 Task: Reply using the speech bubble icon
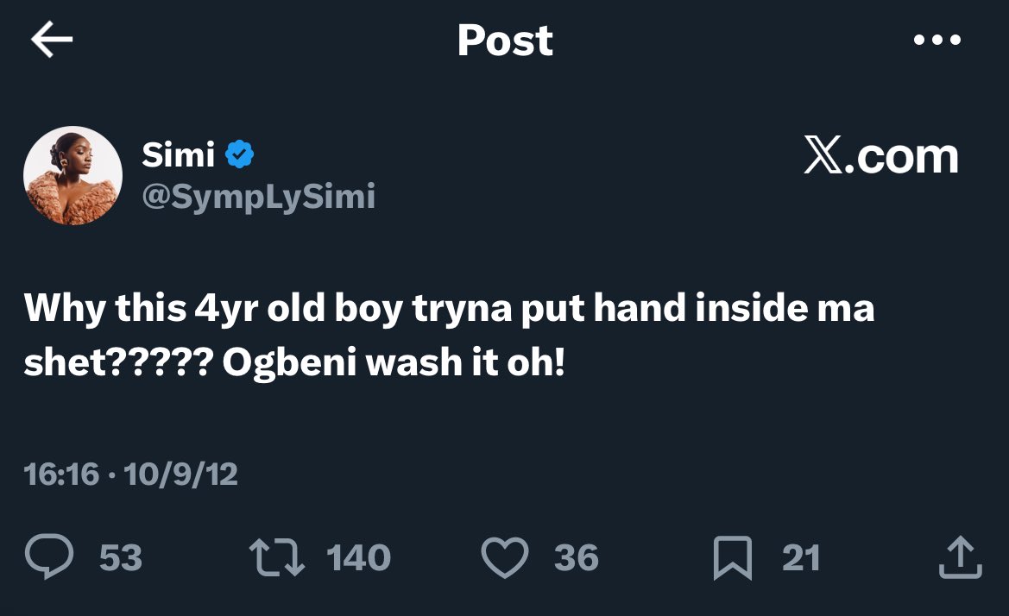(48, 558)
